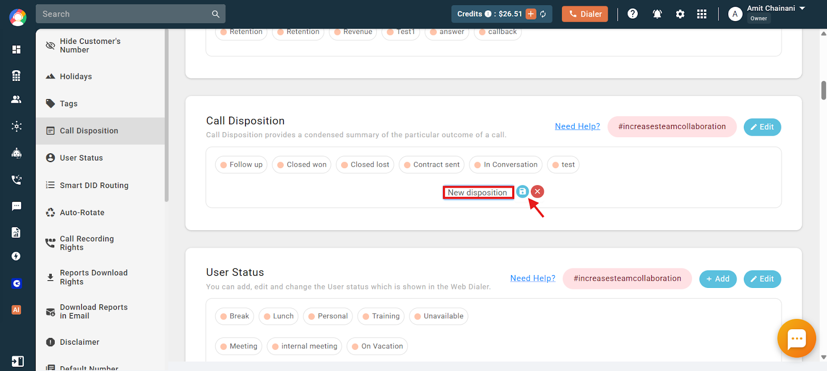Click the test disposition chip
Image resolution: width=827 pixels, height=371 pixels.
(x=563, y=165)
